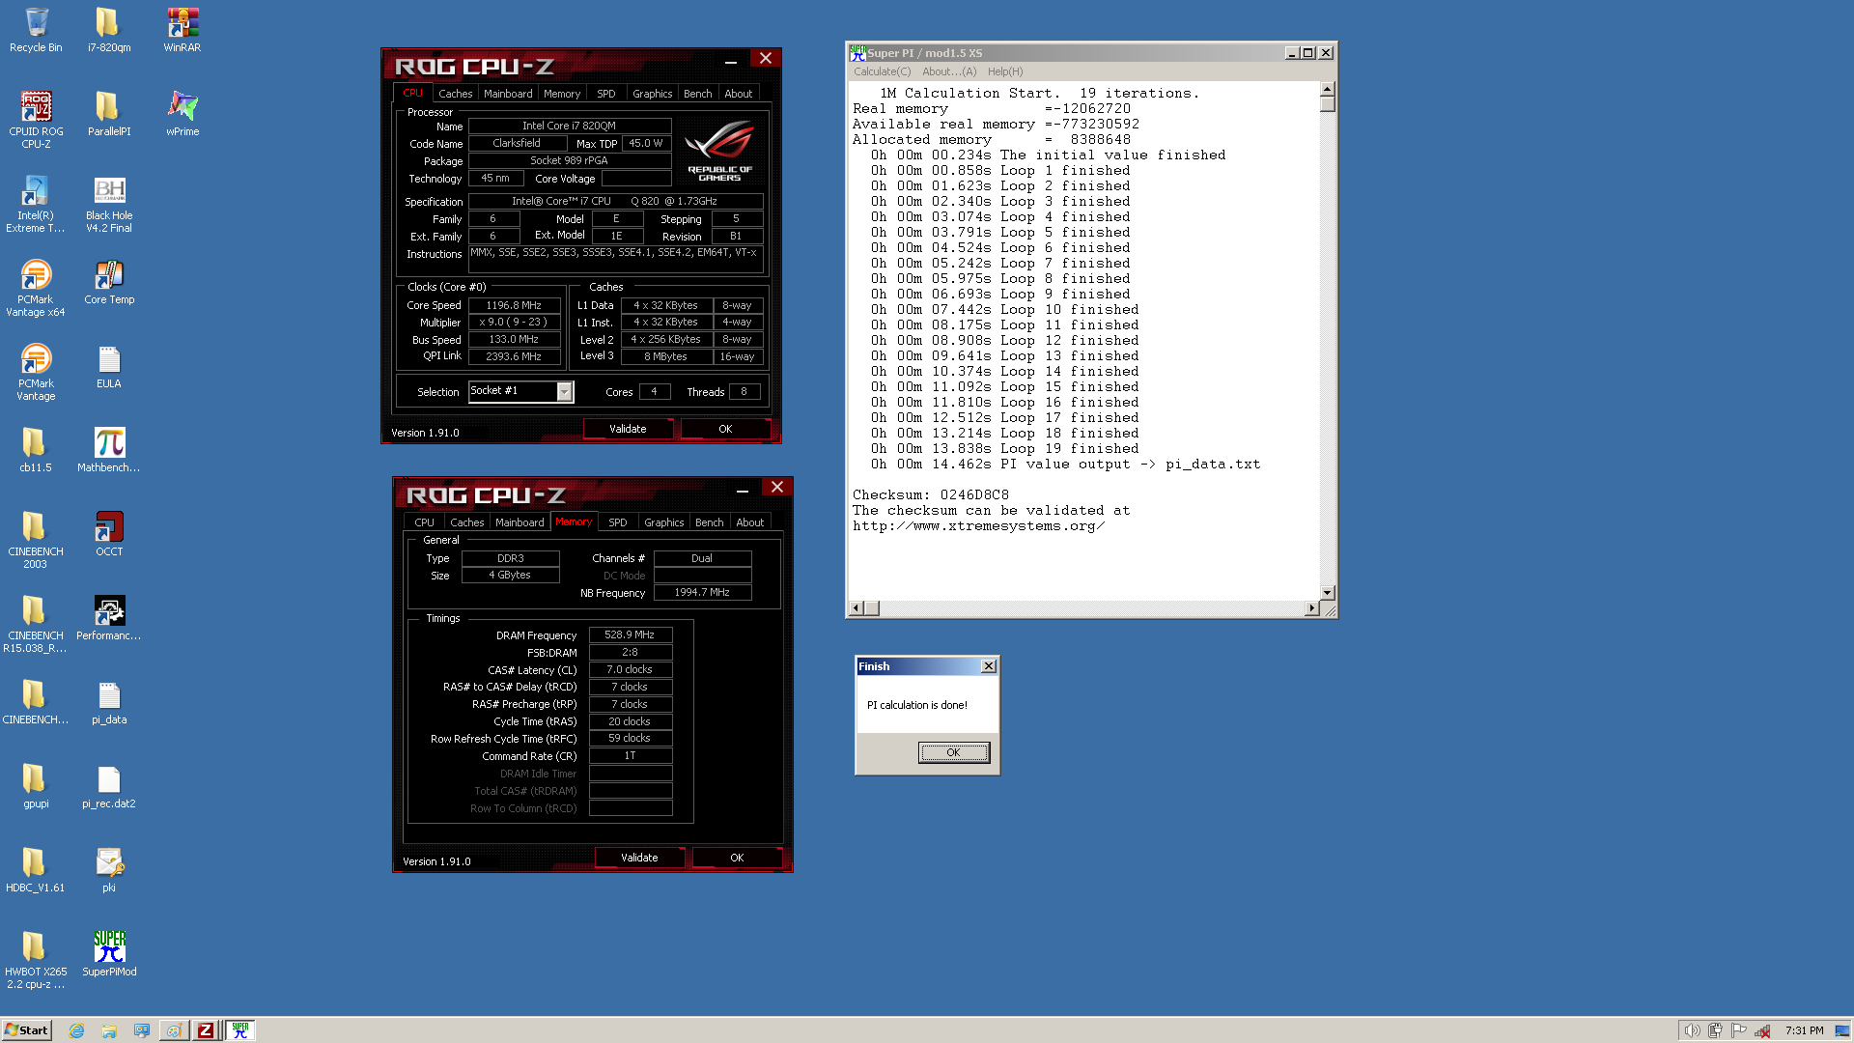This screenshot has height=1043, width=1854.
Task: Open Graphics tab in upper CPU-Z window
Action: (x=652, y=94)
